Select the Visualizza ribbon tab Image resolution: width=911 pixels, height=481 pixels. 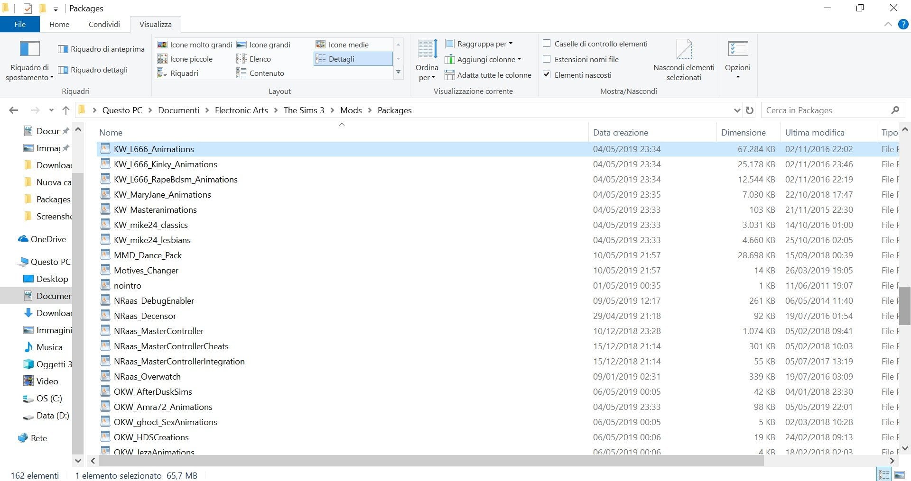156,24
